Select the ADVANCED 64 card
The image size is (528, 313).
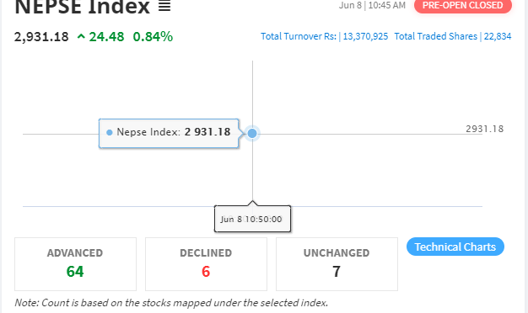point(75,264)
